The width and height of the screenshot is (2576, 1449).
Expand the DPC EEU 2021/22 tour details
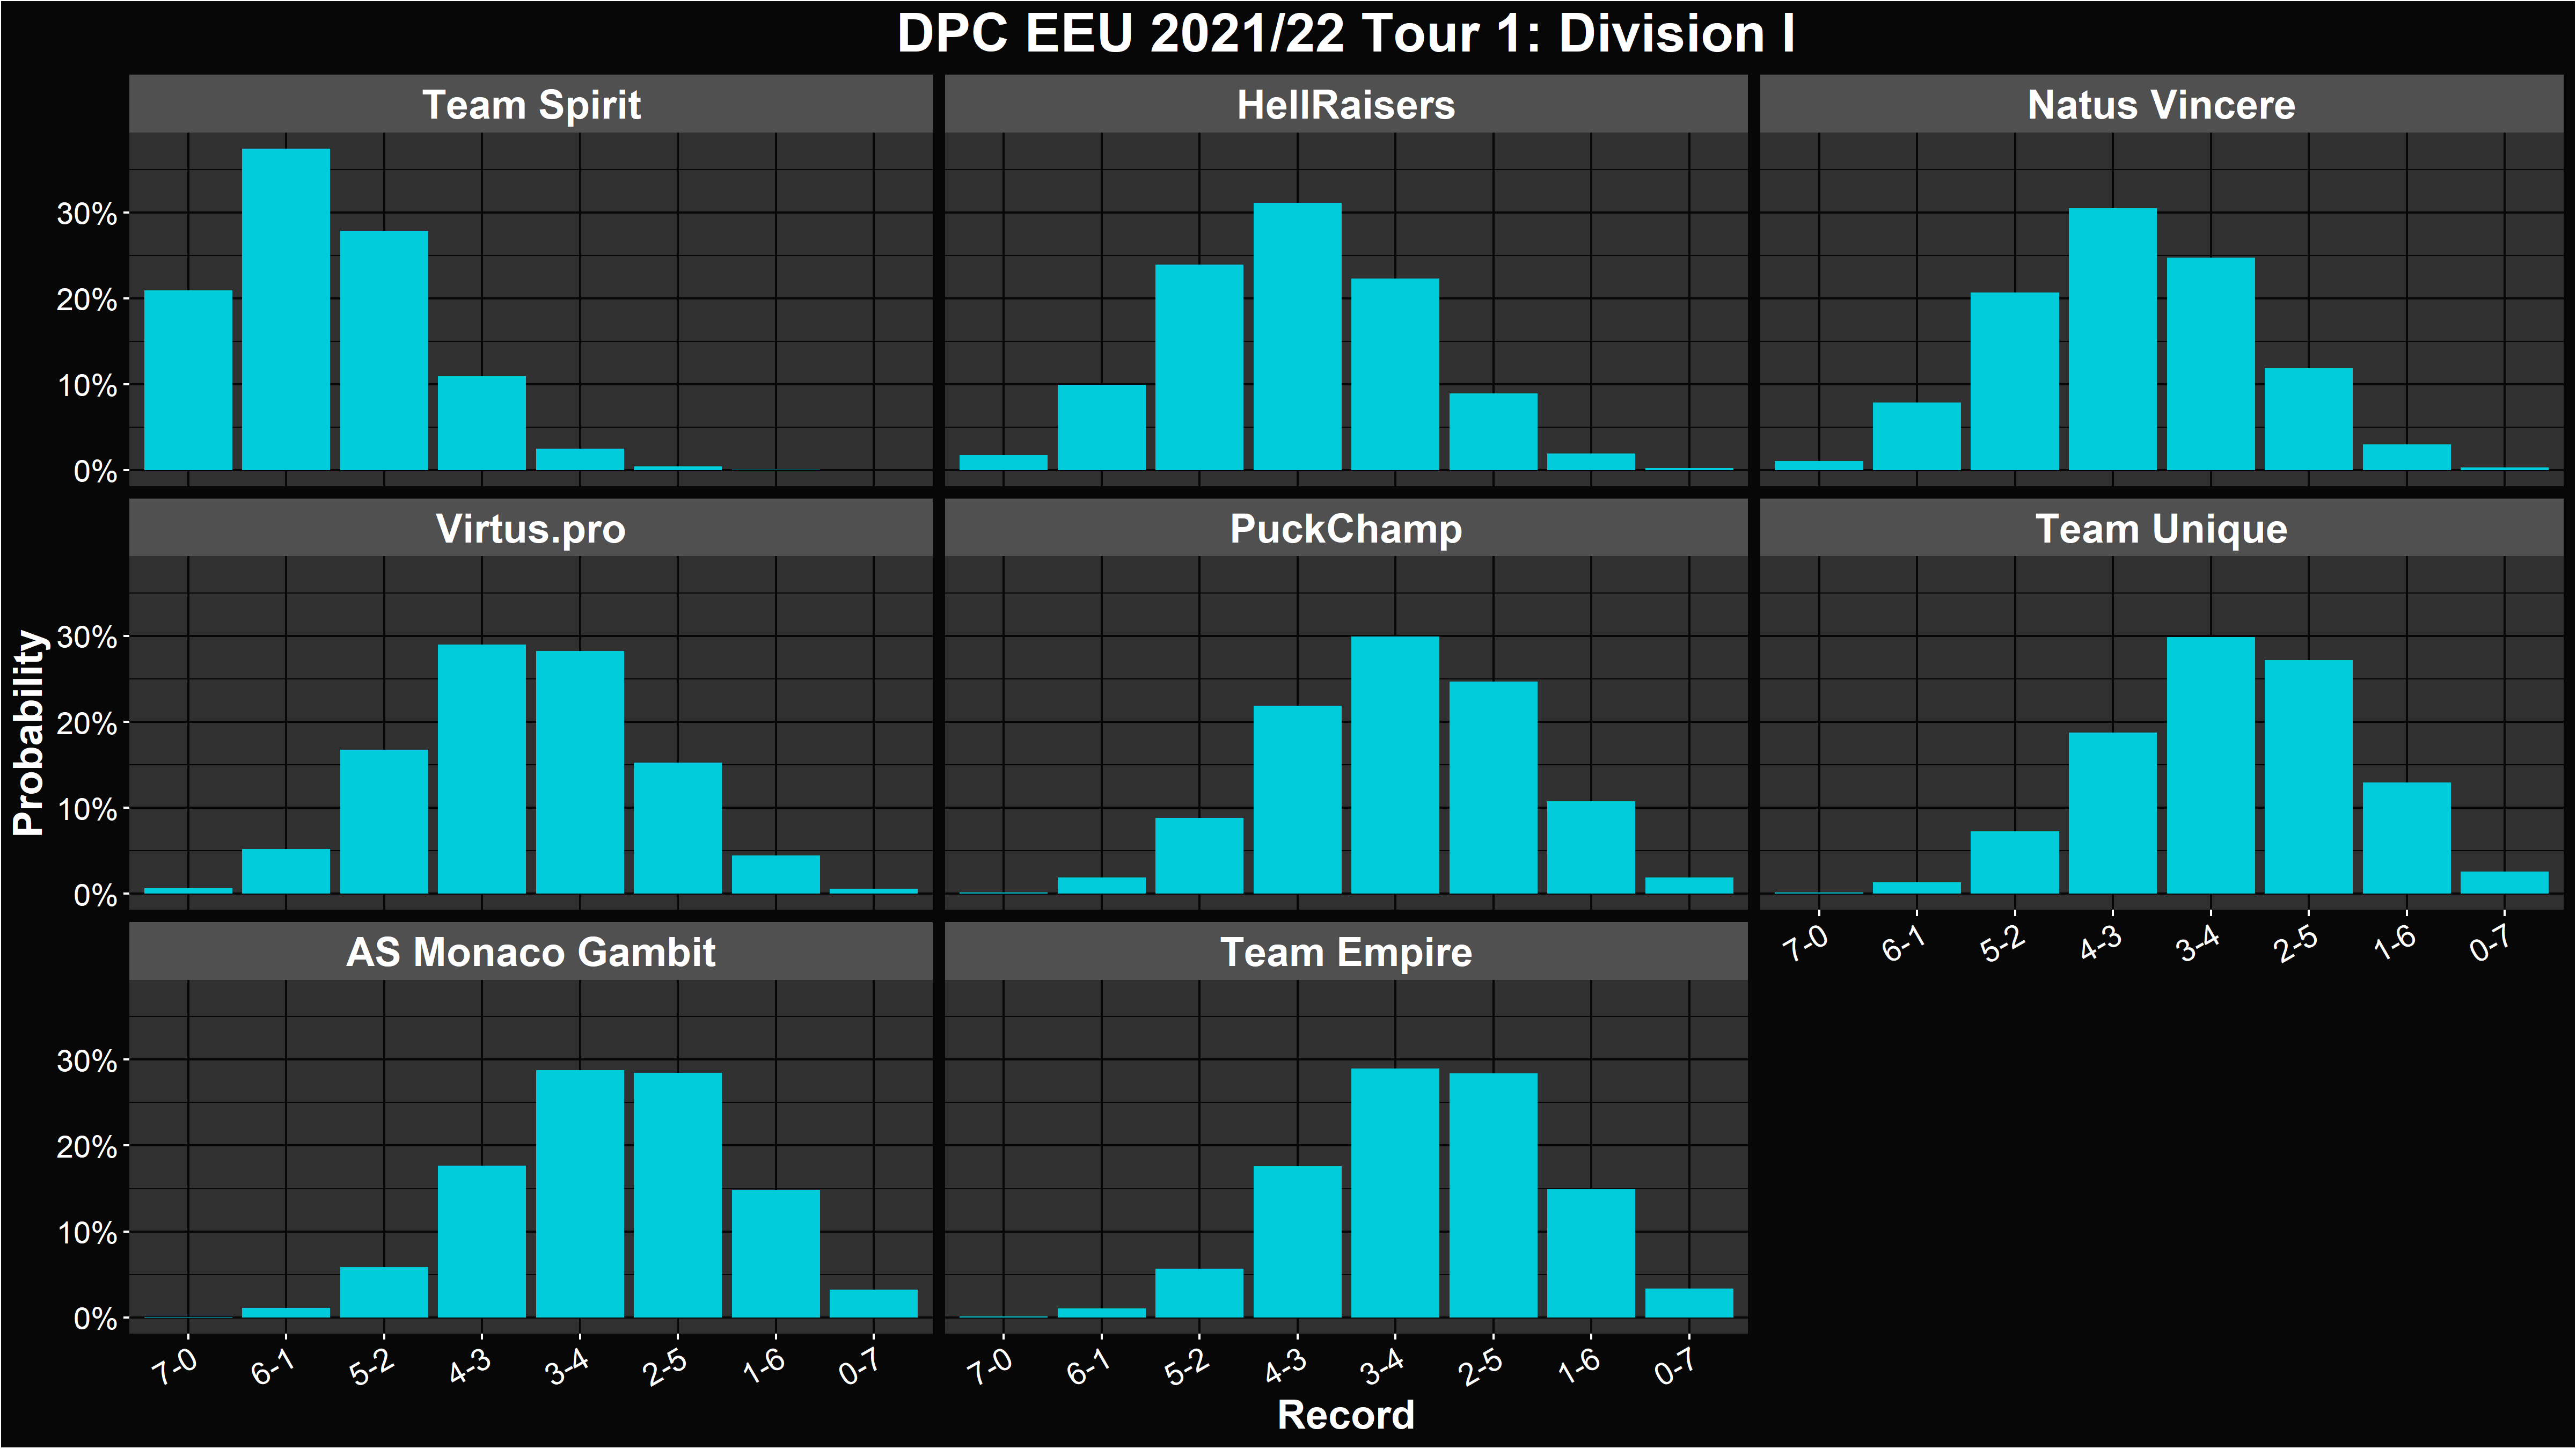(x=1288, y=32)
